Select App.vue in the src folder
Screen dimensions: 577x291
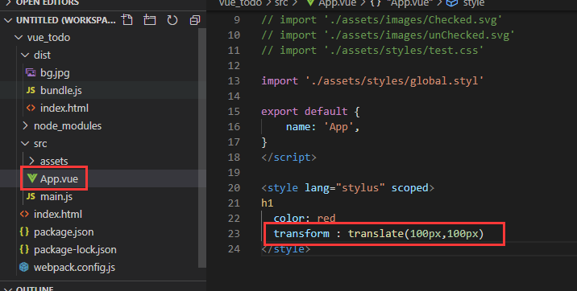[59, 178]
